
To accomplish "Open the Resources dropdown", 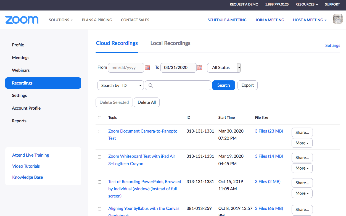I will coord(307,4).
